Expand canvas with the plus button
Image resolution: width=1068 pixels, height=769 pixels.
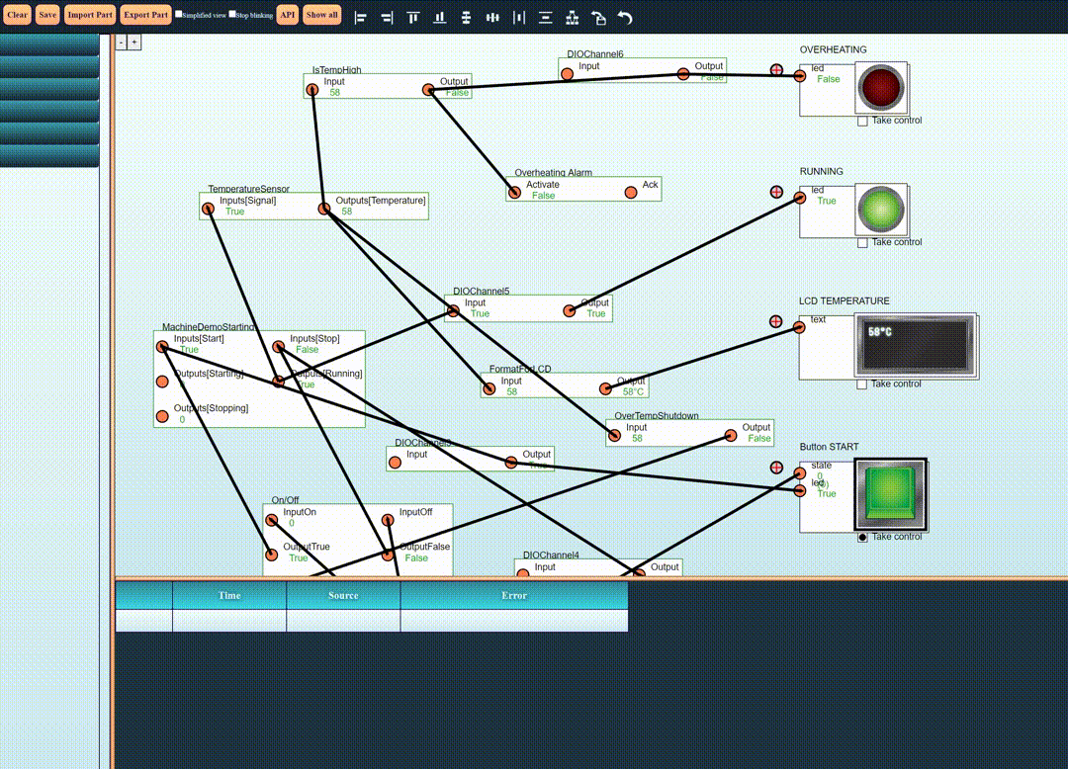[x=134, y=43]
